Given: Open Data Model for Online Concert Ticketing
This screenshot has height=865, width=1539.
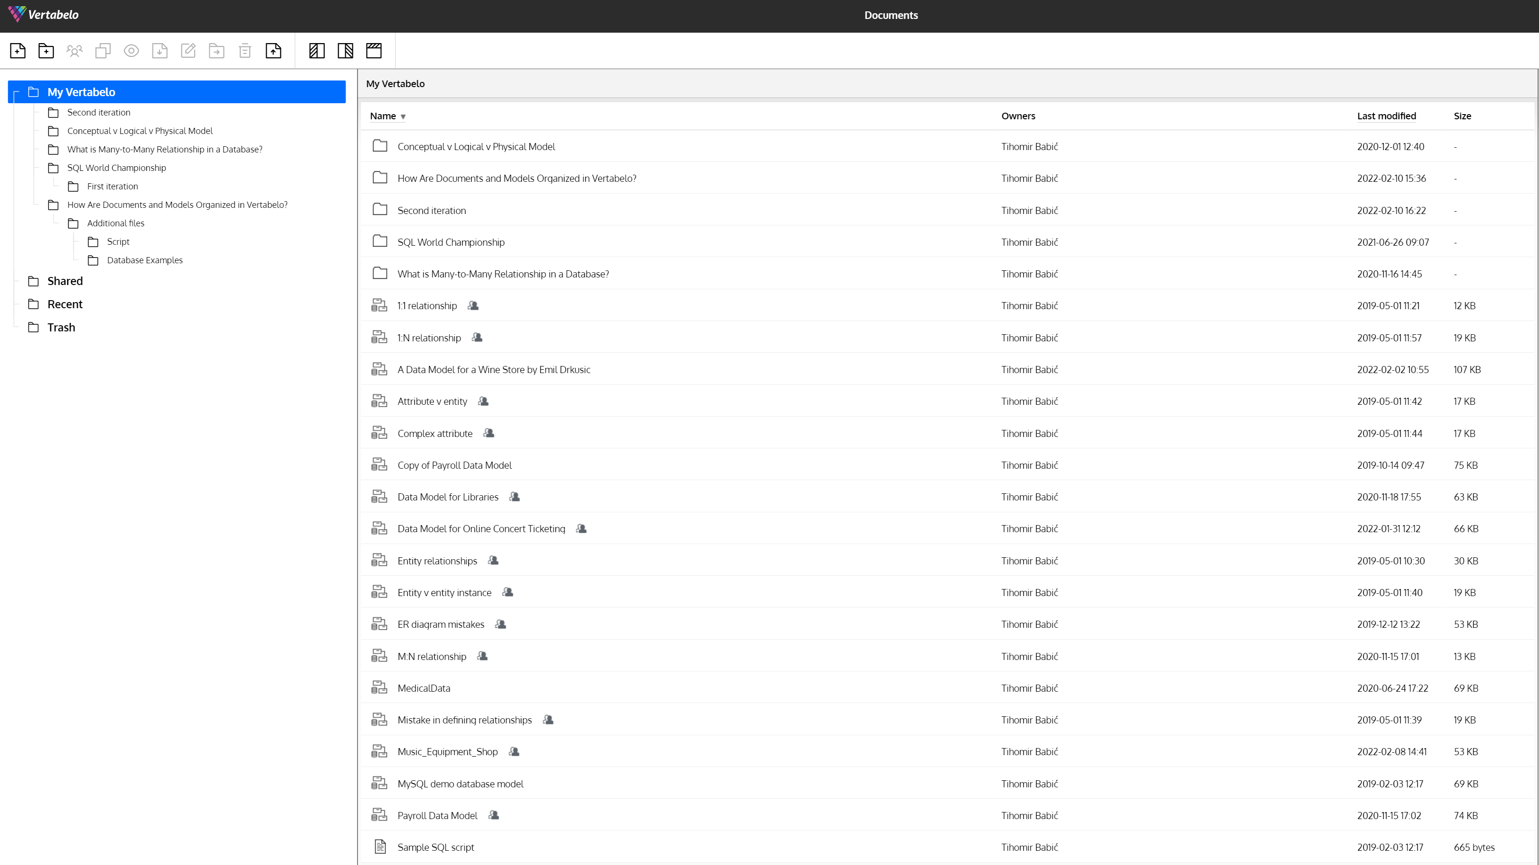Looking at the screenshot, I should [481, 529].
